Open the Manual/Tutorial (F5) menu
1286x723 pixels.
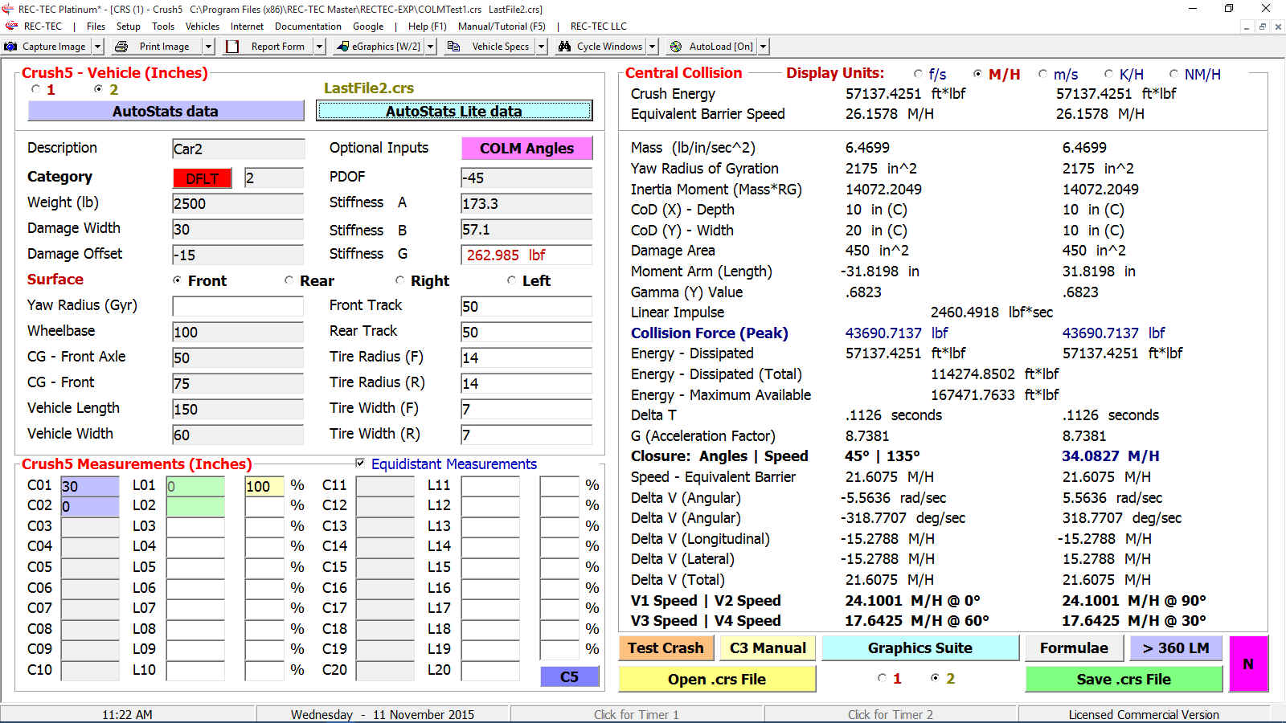pyautogui.click(x=502, y=27)
